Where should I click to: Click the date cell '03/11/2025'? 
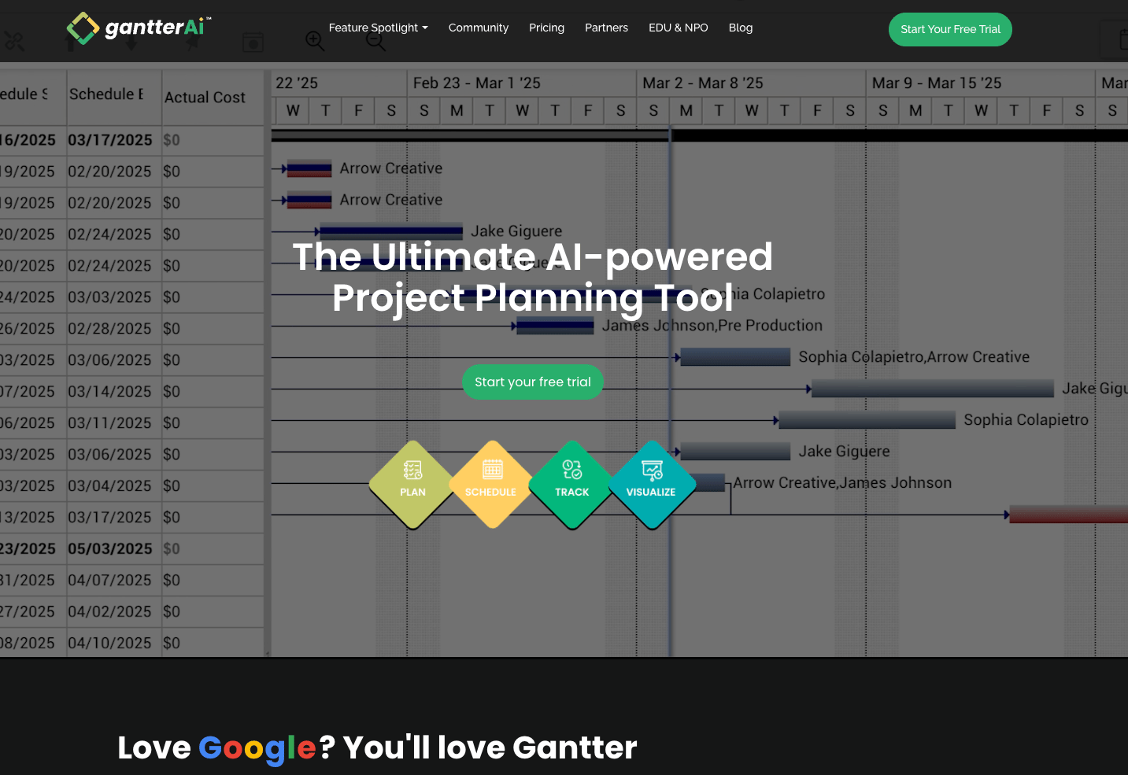pos(109,423)
